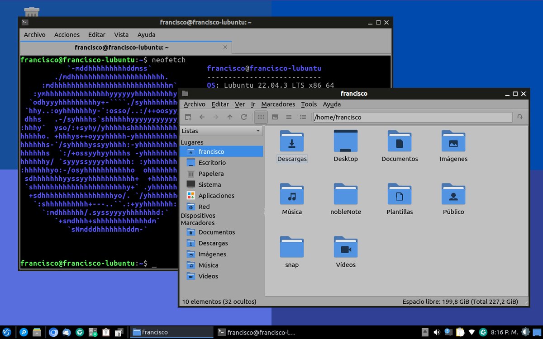Open the network status tray icon
The width and height of the screenshot is (543, 339).
click(472, 332)
